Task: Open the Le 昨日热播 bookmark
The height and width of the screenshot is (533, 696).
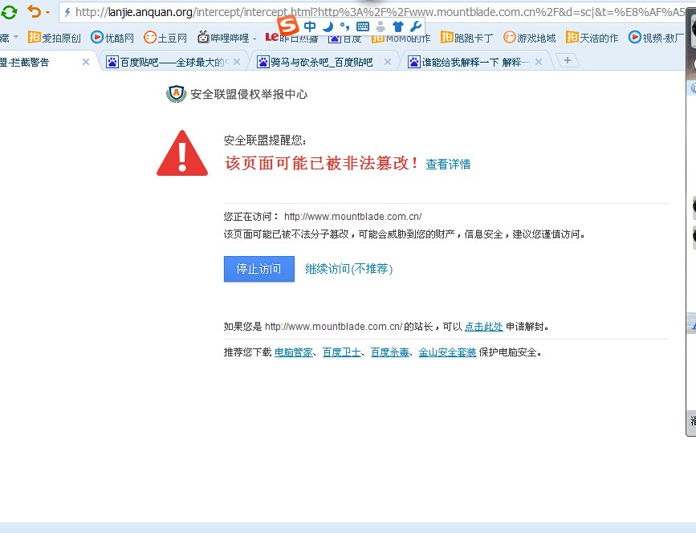Action: (x=291, y=39)
